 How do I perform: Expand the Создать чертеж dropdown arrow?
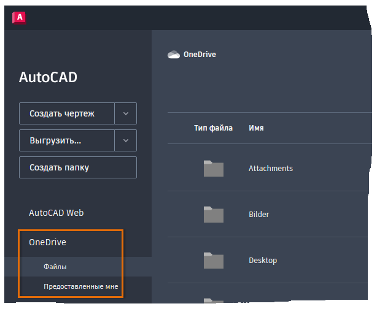[x=126, y=113]
